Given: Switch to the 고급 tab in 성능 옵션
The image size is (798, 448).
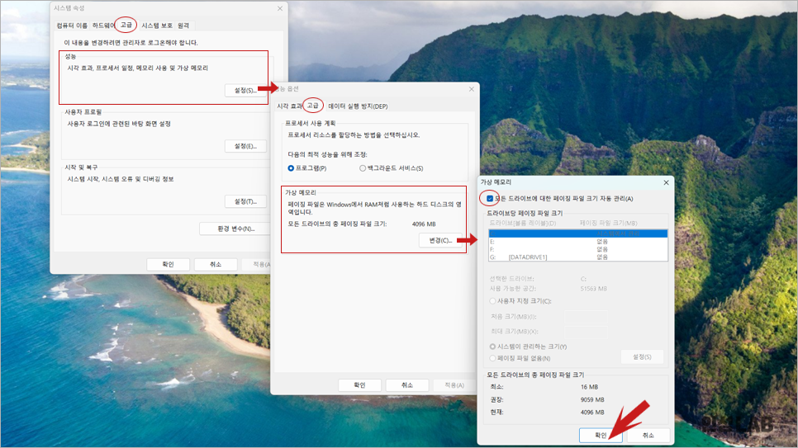Looking at the screenshot, I should [x=312, y=106].
